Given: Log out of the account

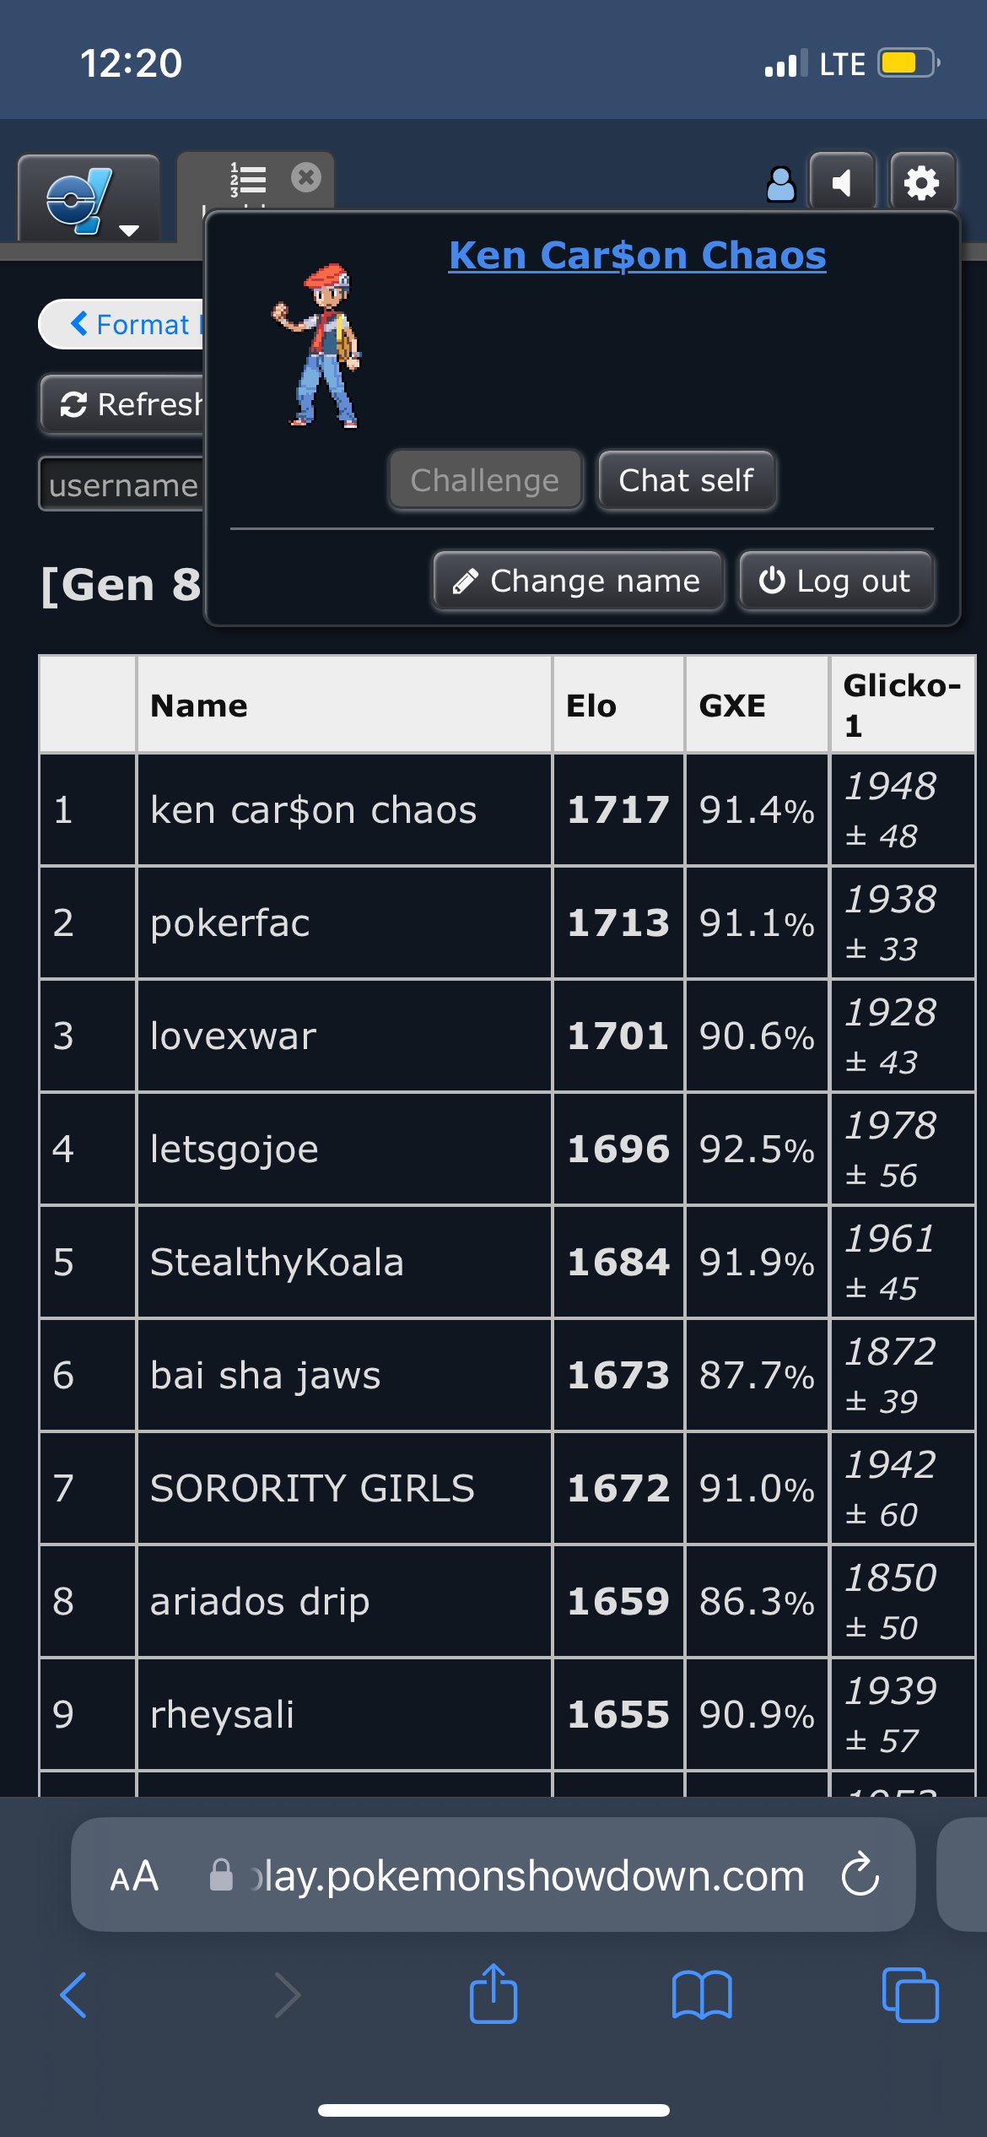Looking at the screenshot, I should coord(836,581).
